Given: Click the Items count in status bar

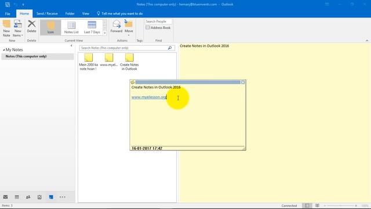Looking at the screenshot, I should [8, 206].
